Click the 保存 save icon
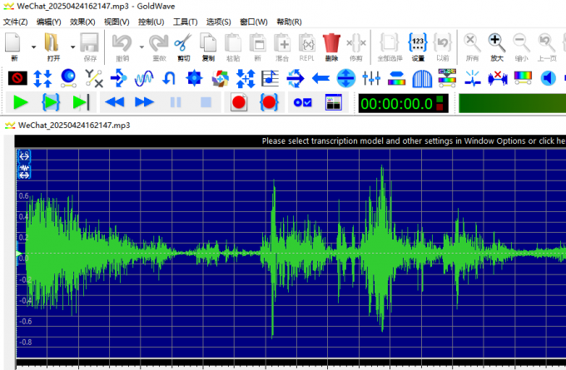Image resolution: width=566 pixels, height=370 pixels. [x=90, y=43]
